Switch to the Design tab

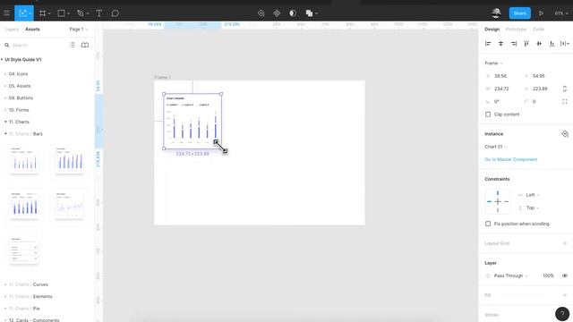492,30
